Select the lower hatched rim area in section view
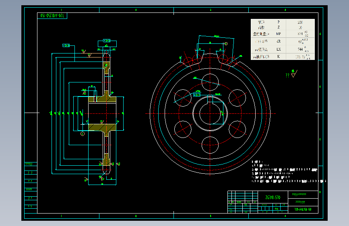The image size is (349, 226). tap(106, 159)
